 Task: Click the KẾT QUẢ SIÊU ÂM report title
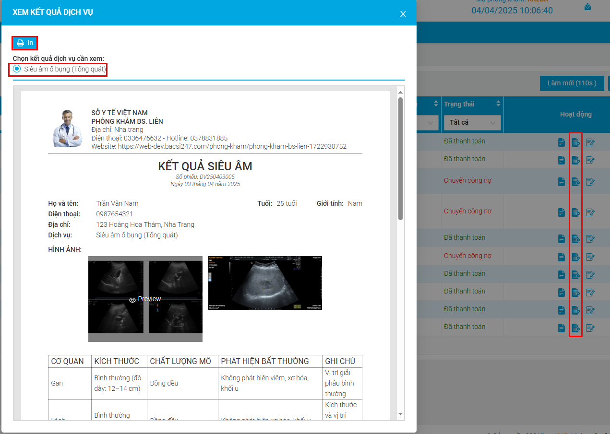tap(205, 166)
